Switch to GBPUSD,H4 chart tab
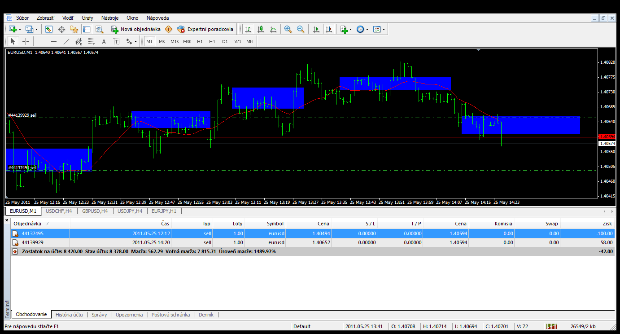The width and height of the screenshot is (620, 334). tap(95, 211)
